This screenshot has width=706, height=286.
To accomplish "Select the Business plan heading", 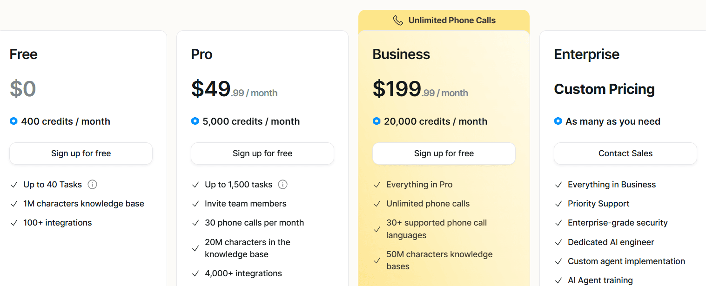I will (x=401, y=54).
